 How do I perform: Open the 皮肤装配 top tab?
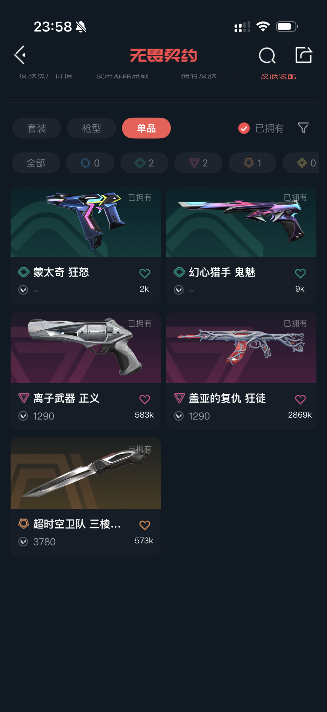click(x=278, y=76)
